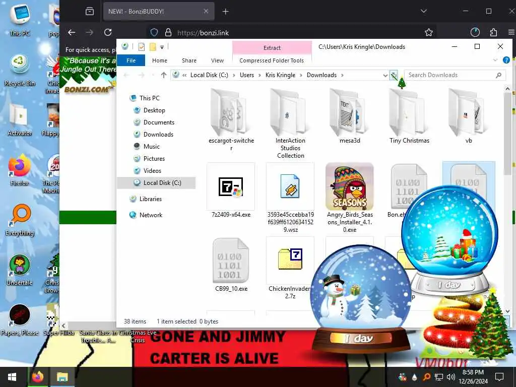Click the Refresh button beside address bar
Viewport: 516px width, 387px height.
[x=394, y=75]
